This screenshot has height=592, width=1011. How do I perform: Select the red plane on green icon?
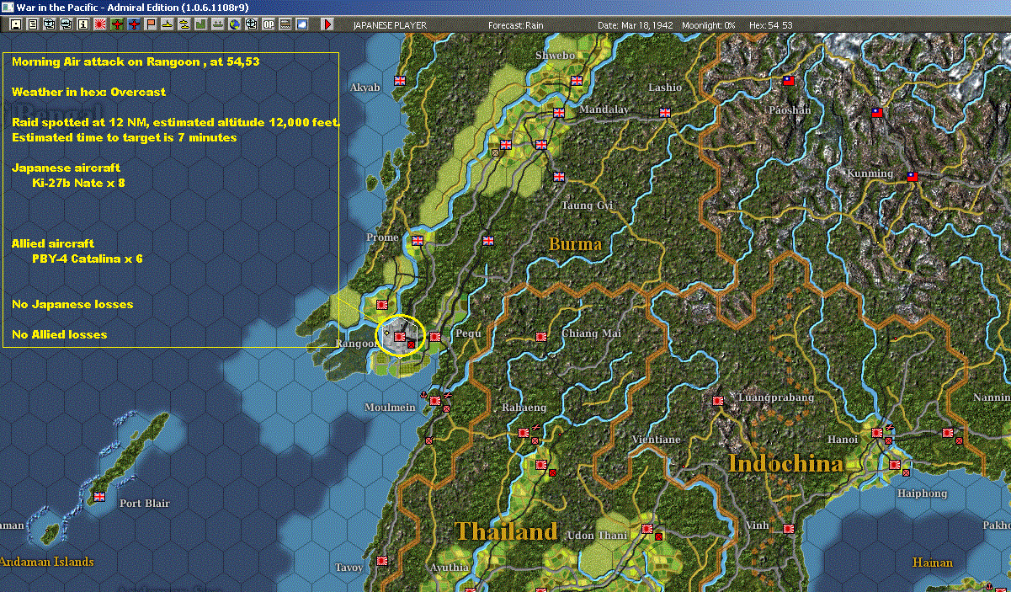click(x=117, y=24)
